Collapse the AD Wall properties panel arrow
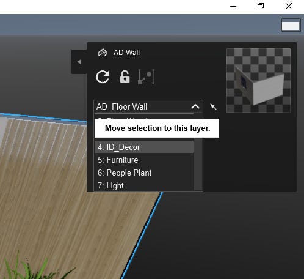This screenshot has height=279, width=304. point(79,62)
